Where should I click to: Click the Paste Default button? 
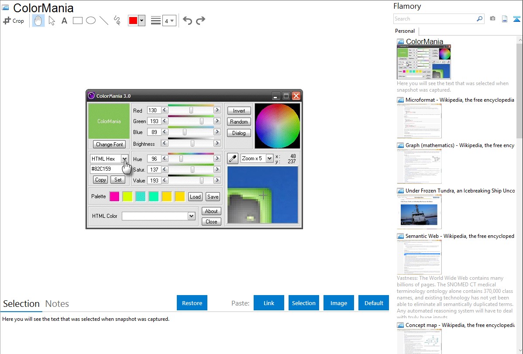[374, 303]
